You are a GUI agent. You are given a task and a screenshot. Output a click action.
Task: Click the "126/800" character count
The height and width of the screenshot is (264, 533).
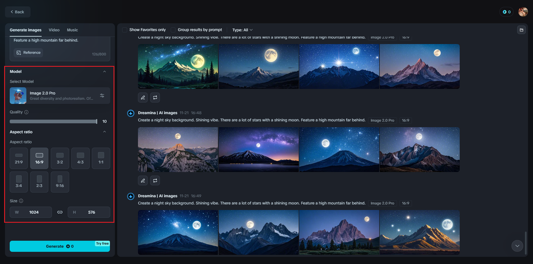(99, 54)
